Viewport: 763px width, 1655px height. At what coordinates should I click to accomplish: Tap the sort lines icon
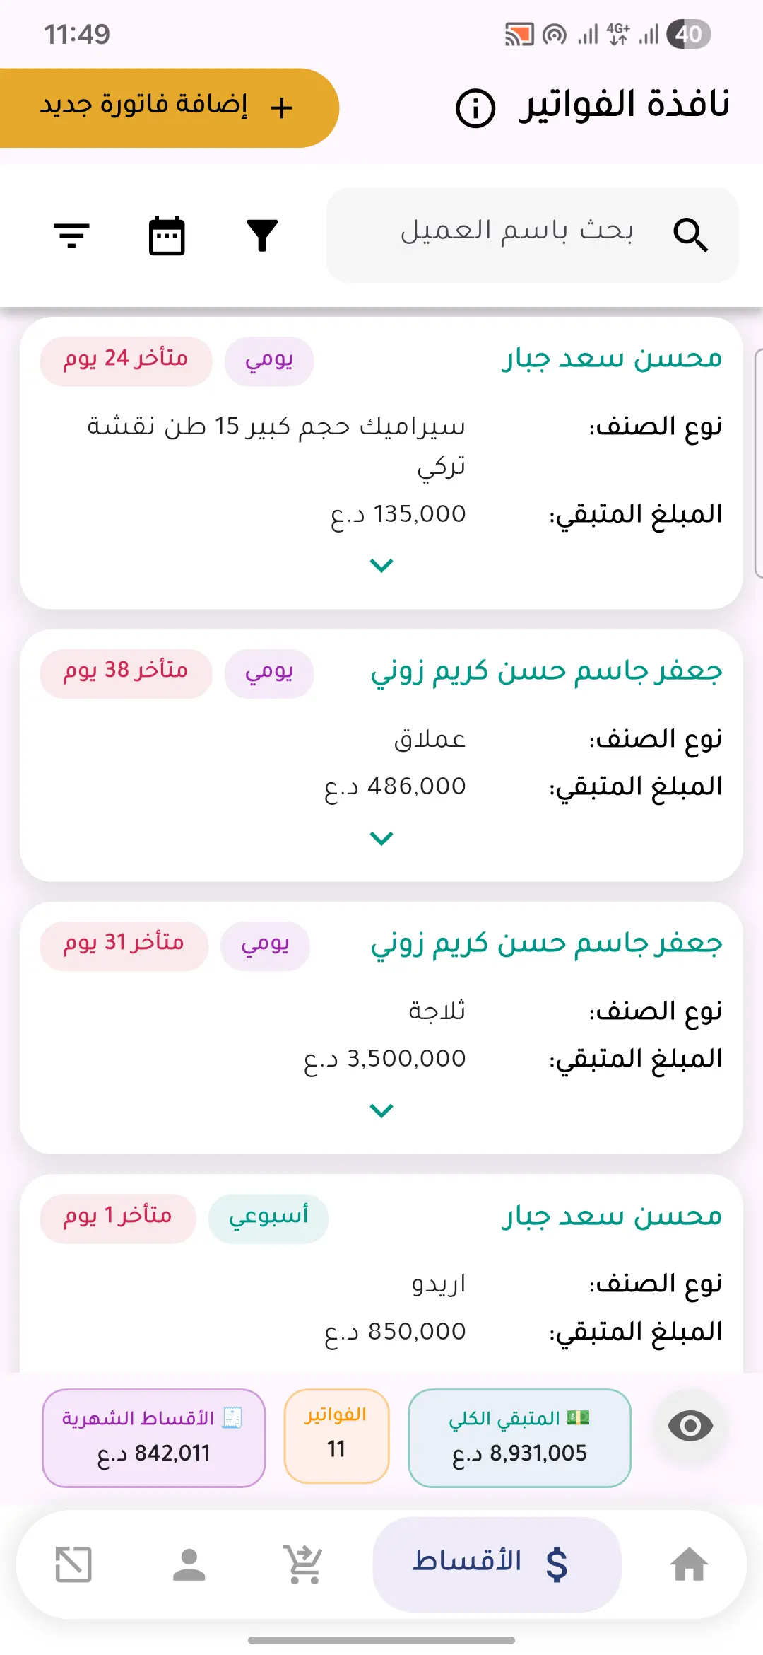(71, 236)
